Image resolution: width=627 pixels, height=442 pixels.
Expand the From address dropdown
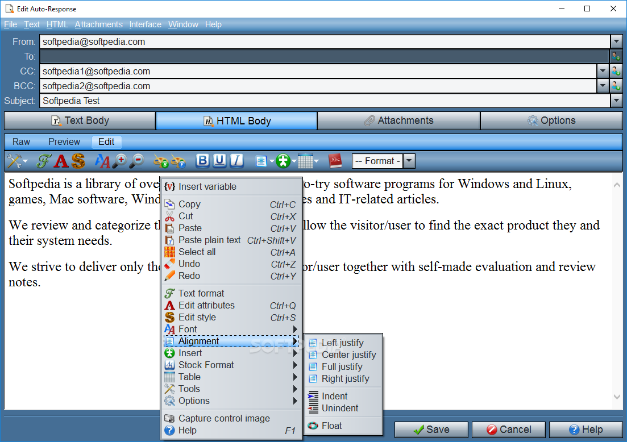tap(616, 41)
